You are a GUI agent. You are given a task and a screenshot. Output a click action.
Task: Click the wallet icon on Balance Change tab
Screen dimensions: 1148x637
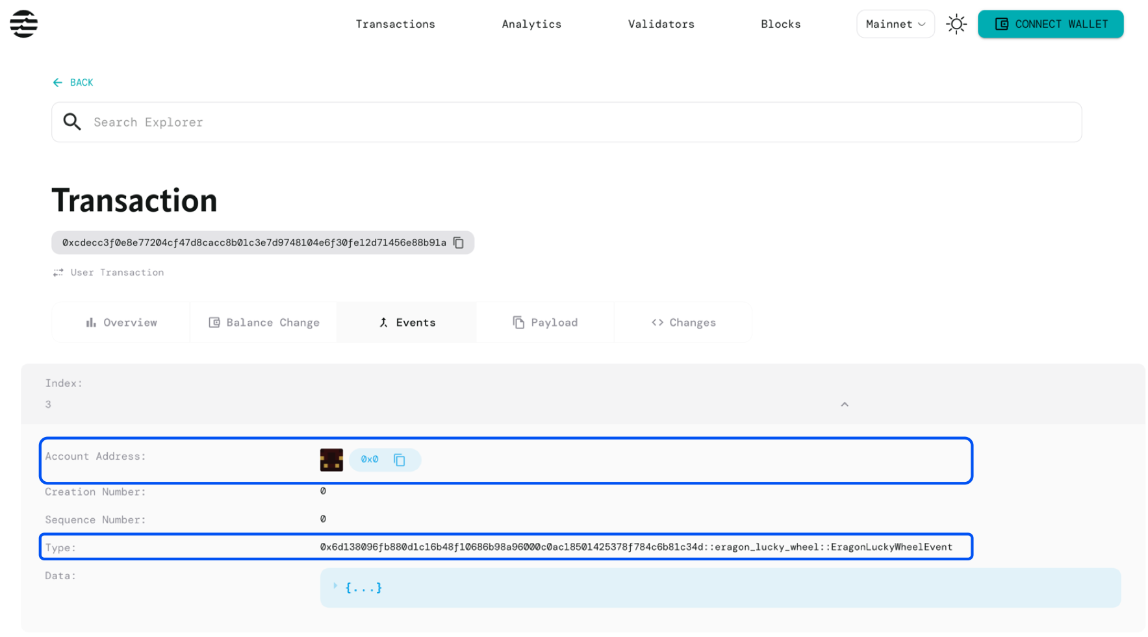tap(214, 322)
